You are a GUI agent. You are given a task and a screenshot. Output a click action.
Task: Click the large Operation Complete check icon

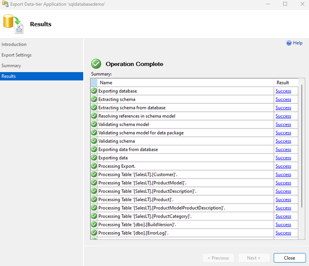pyautogui.click(x=96, y=64)
